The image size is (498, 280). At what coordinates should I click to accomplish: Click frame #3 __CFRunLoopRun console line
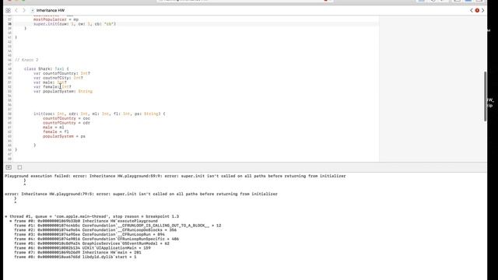click(89, 234)
